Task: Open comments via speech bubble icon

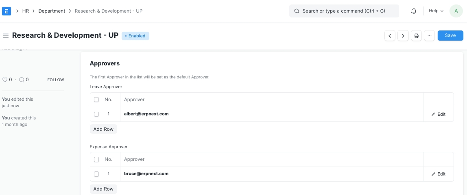Action: (22, 80)
